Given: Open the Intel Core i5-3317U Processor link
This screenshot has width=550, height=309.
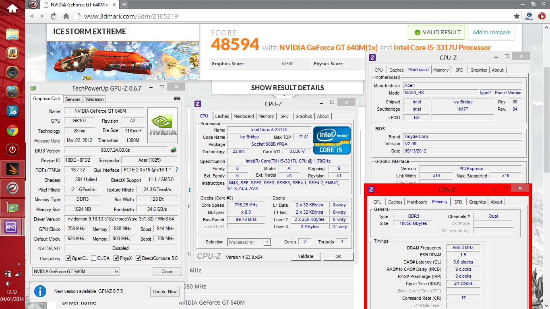Looking at the screenshot, I should (x=442, y=47).
